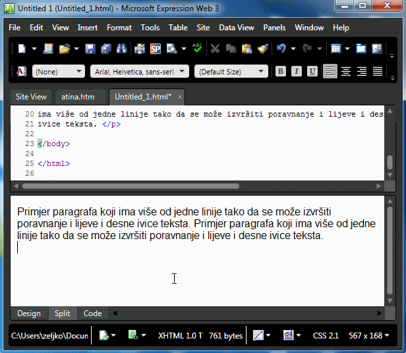Run the ABC spelling check
Viewport: 406px width, 353px height.
click(x=196, y=49)
